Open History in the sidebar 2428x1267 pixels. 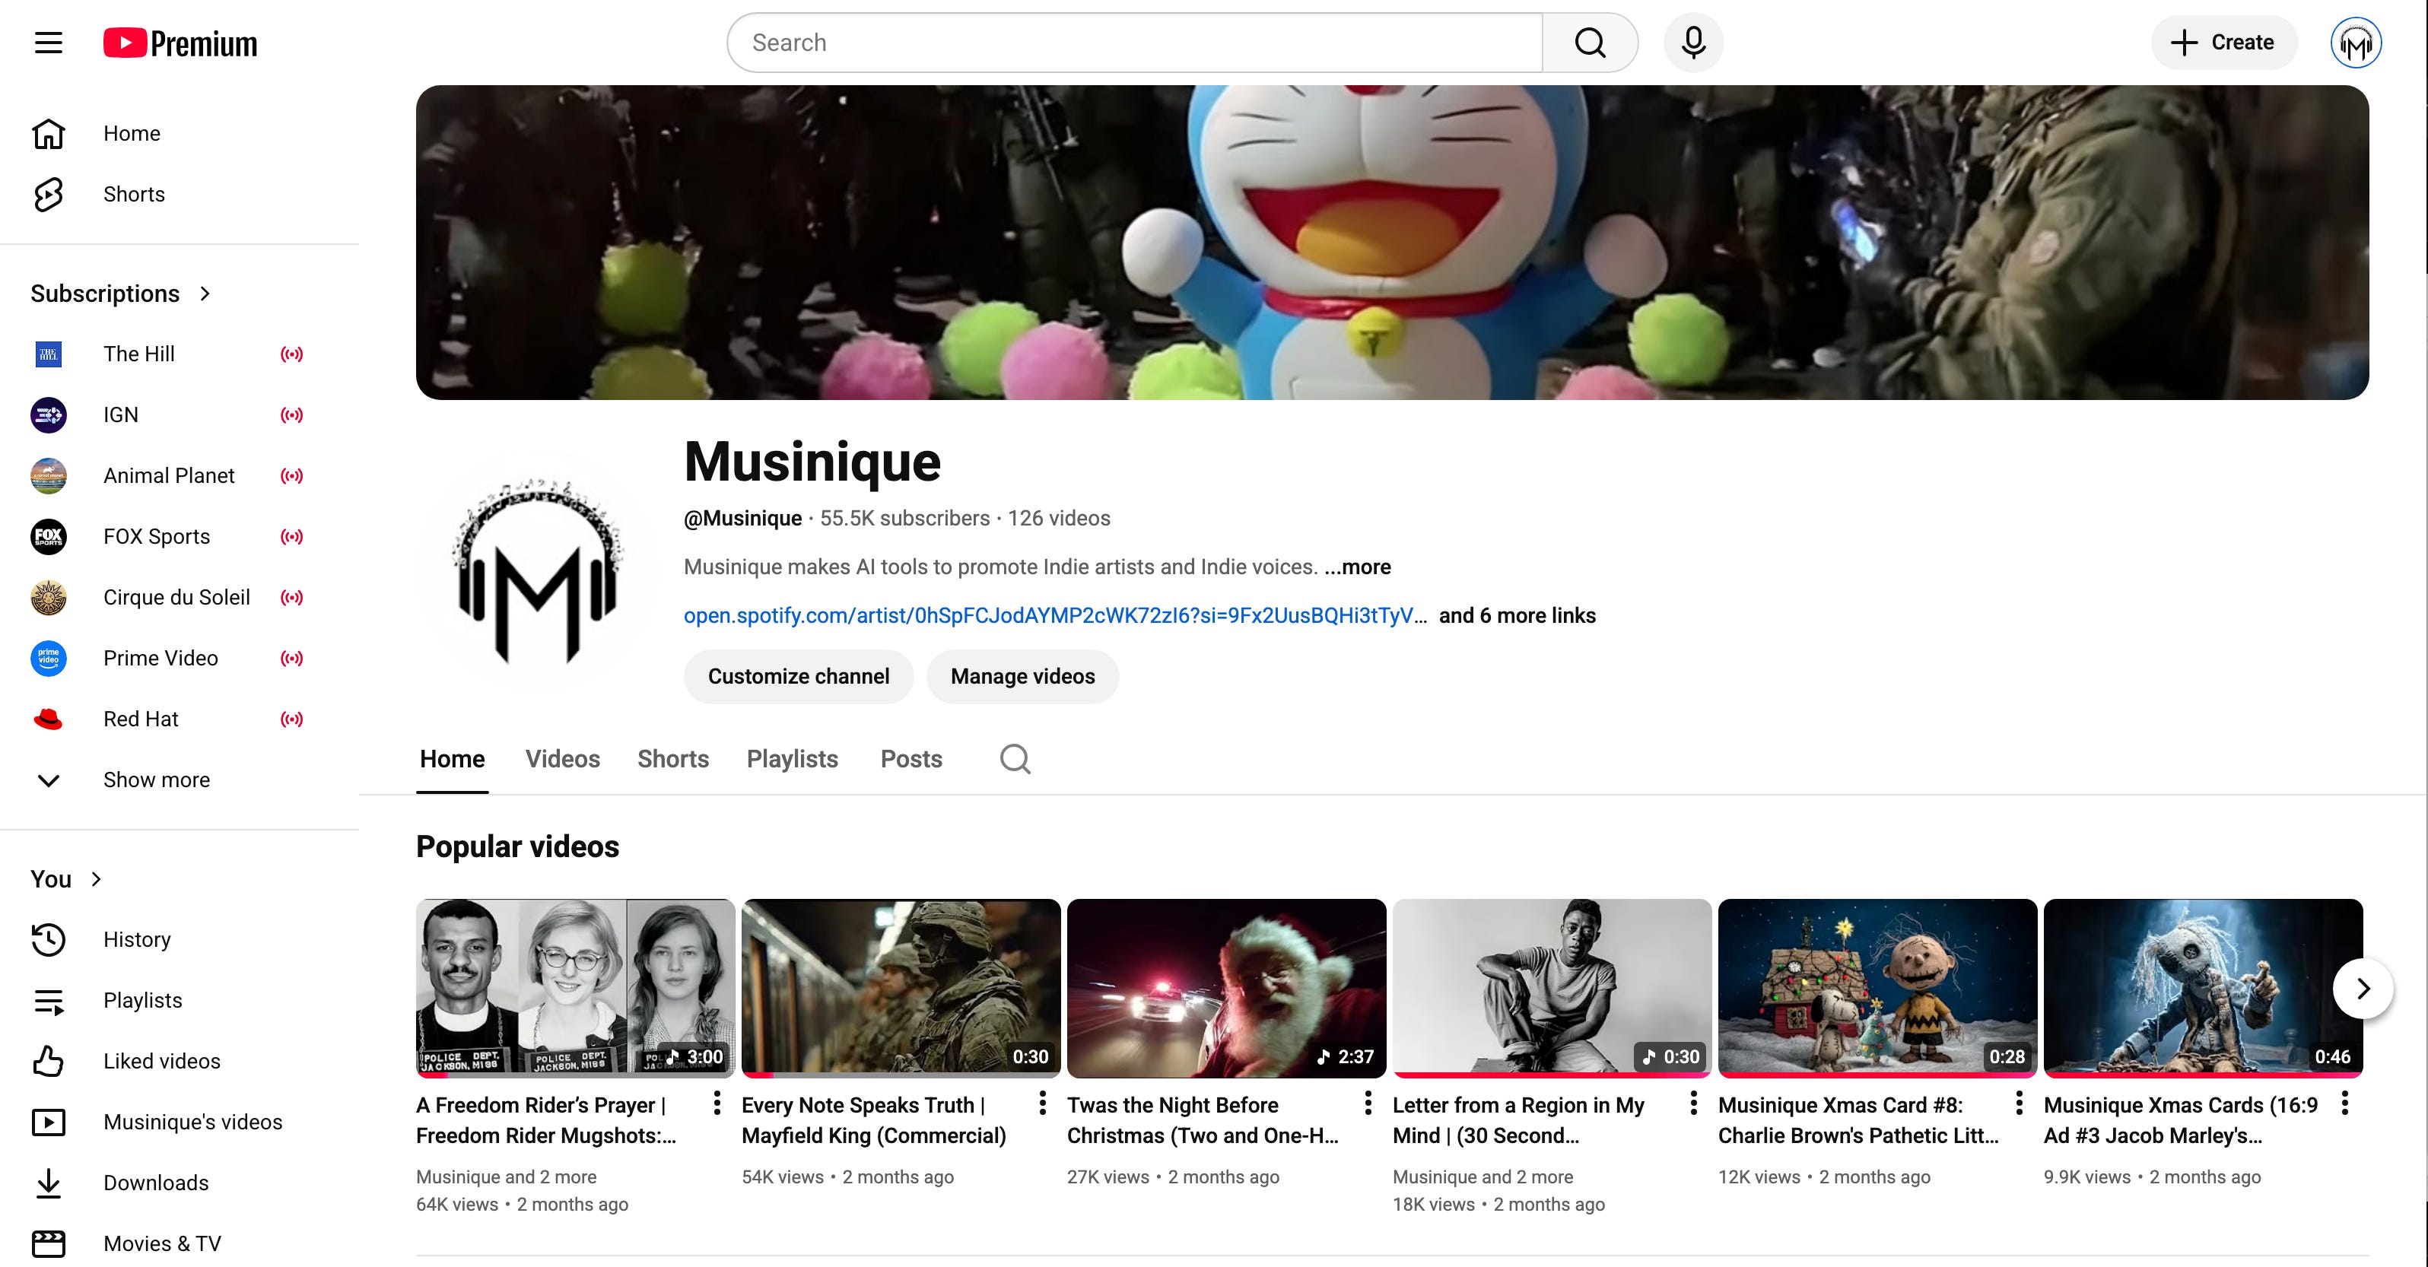point(137,939)
